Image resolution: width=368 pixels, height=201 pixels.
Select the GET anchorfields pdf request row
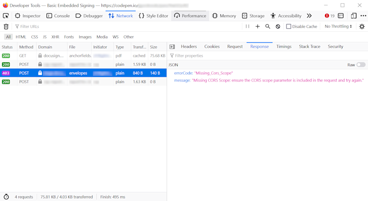pyautogui.click(x=84, y=56)
